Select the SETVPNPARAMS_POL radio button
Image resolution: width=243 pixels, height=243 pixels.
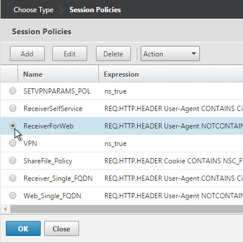pyautogui.click(x=13, y=91)
